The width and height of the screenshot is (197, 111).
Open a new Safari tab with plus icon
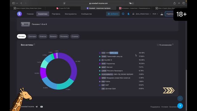179,3
